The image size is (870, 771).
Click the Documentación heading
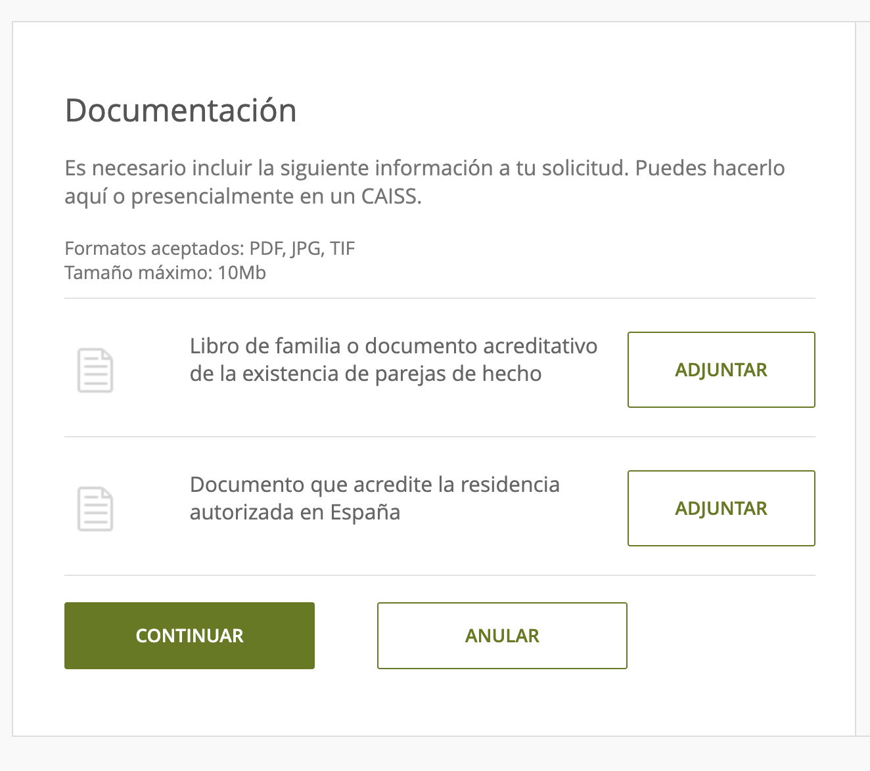point(181,110)
